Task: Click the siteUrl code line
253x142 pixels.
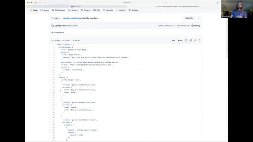Action: click(x=87, y=65)
